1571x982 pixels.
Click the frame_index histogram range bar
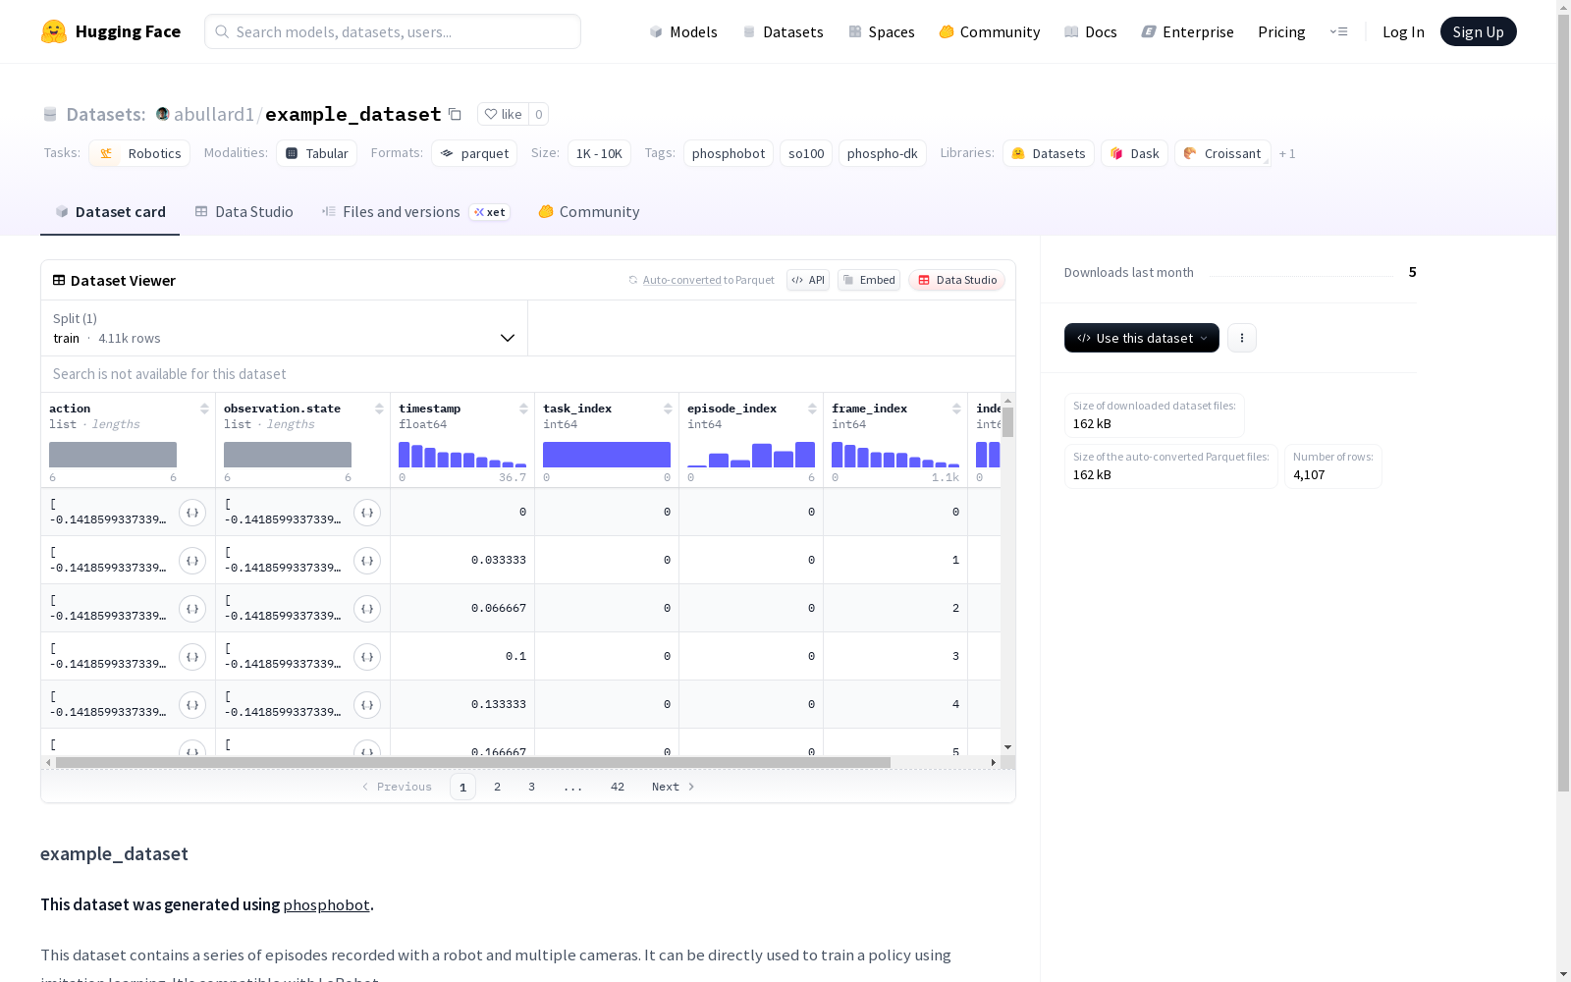click(x=895, y=455)
